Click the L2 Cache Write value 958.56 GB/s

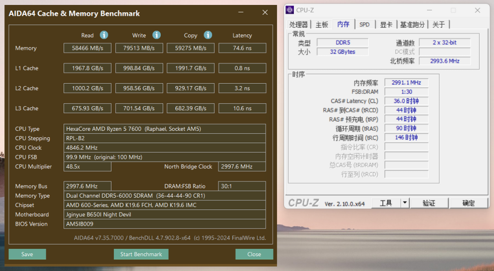[x=139, y=88]
